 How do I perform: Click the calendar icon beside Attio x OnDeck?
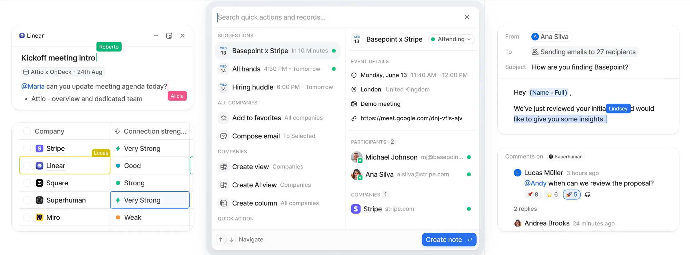tap(26, 72)
